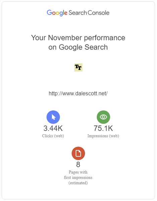157x201 pixels.
Task: Click the word November in the heading
Action: point(65,38)
